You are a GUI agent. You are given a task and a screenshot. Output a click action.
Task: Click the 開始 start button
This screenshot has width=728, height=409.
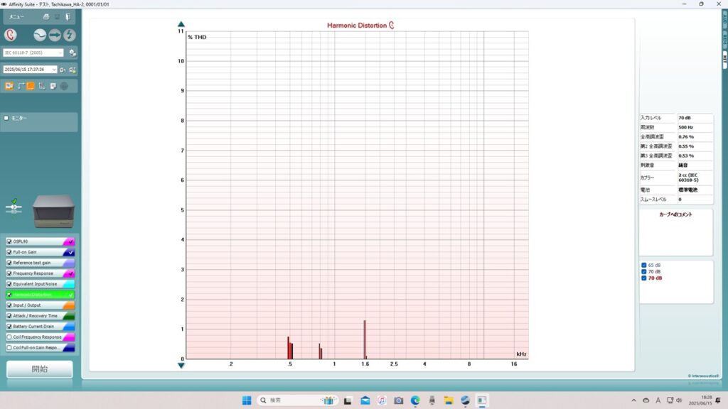[x=40, y=369]
